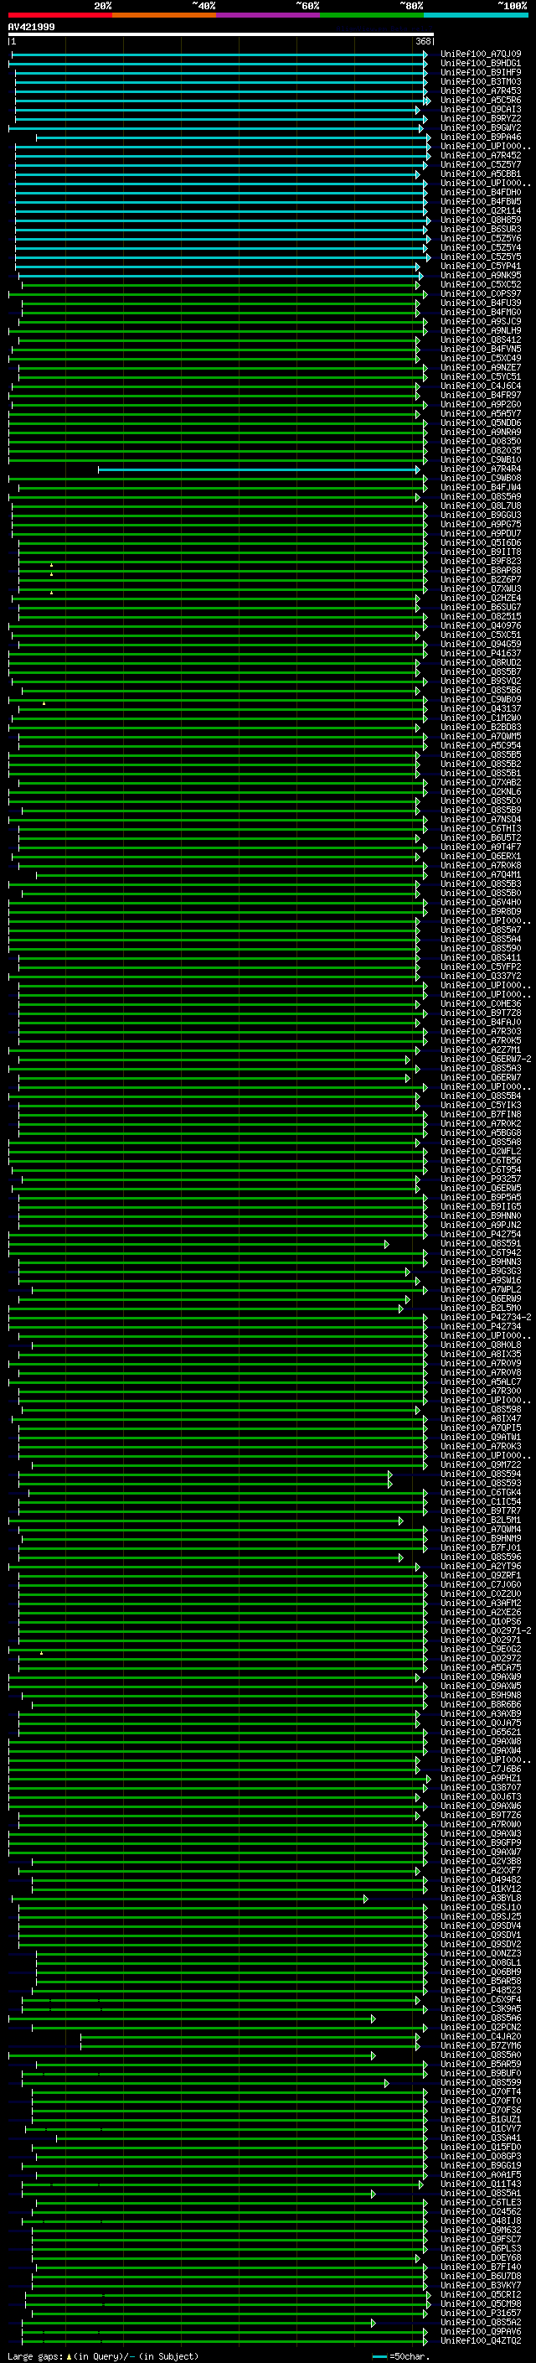Click label UniRef100_C5Z5Y6
Image resolution: width=536 pixels, height=2363 pixels.
point(480,239)
